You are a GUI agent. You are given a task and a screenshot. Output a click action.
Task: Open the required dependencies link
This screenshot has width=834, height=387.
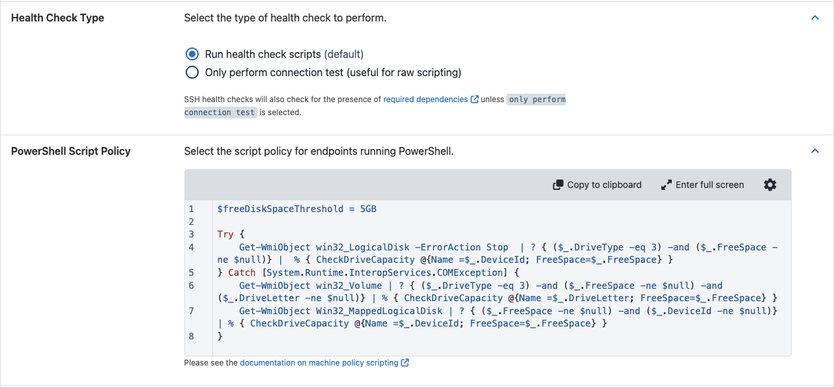coord(425,100)
